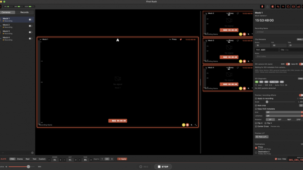Viewport: 303px width, 170px height.
Task: Select Film slate preset
Action: point(12,159)
